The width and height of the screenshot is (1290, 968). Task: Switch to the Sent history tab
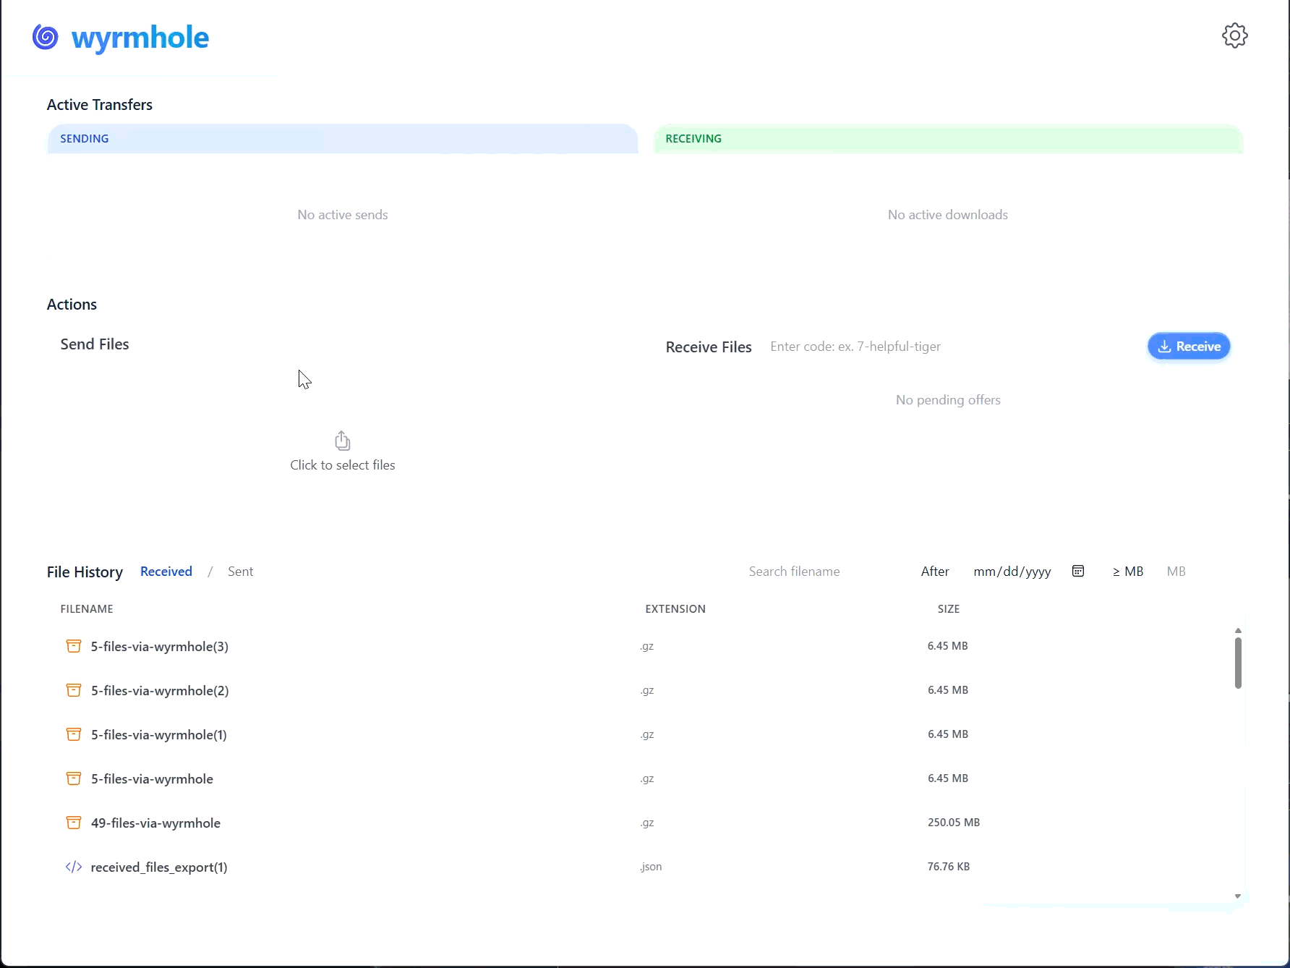click(x=240, y=572)
